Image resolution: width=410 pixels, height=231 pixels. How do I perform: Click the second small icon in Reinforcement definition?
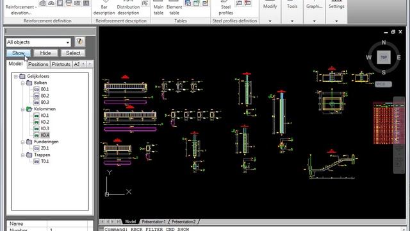tap(51, 3)
